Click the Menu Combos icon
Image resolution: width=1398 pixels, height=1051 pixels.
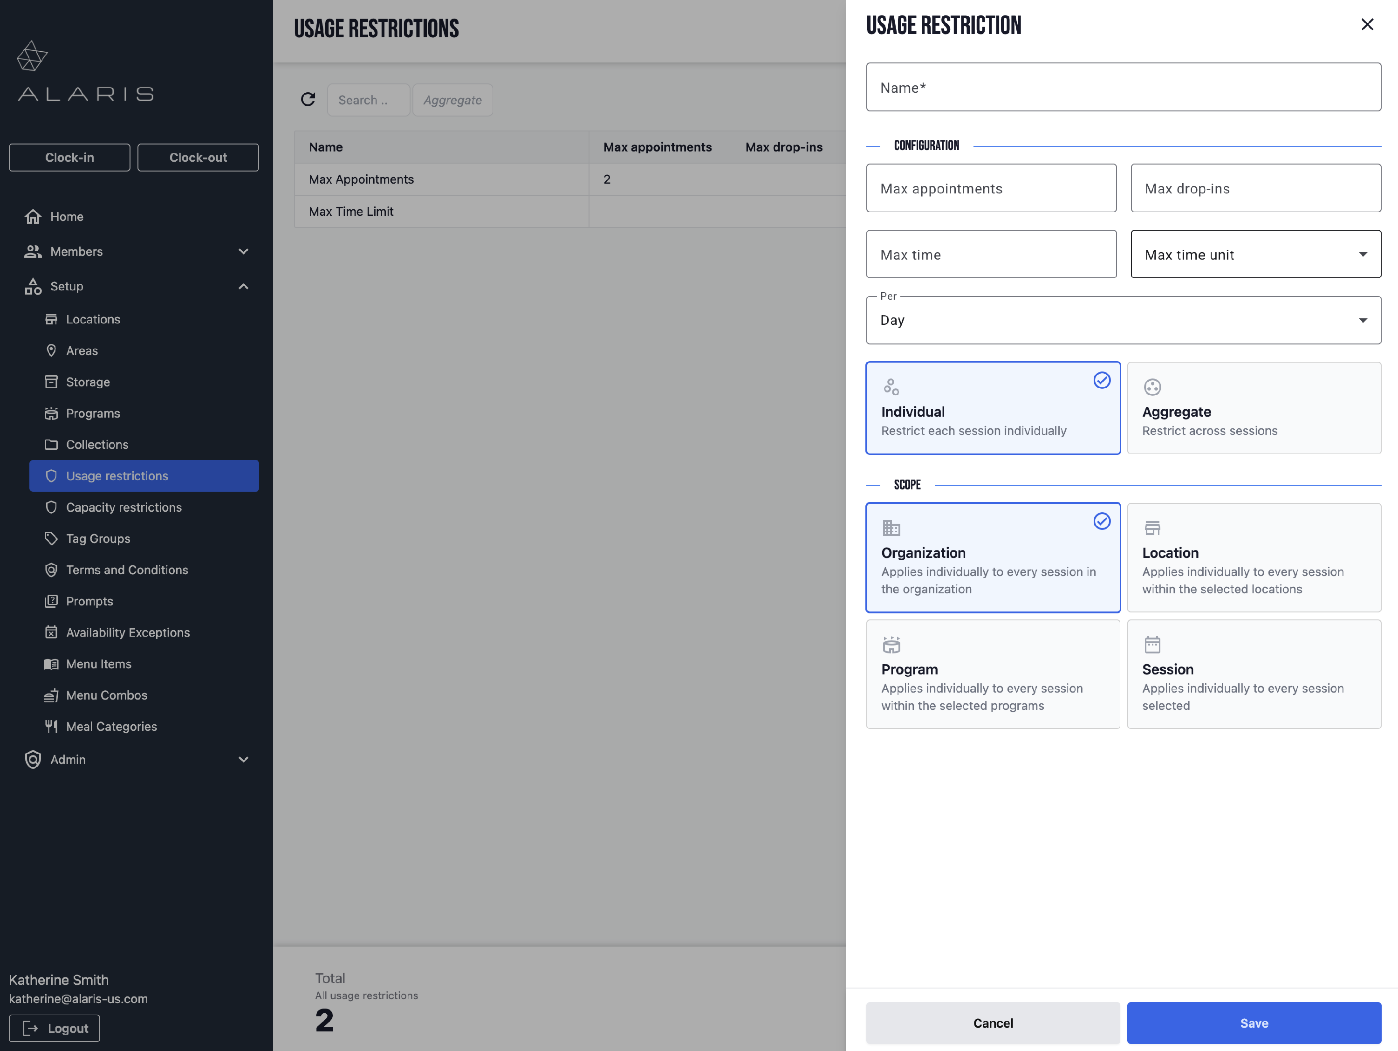point(51,695)
